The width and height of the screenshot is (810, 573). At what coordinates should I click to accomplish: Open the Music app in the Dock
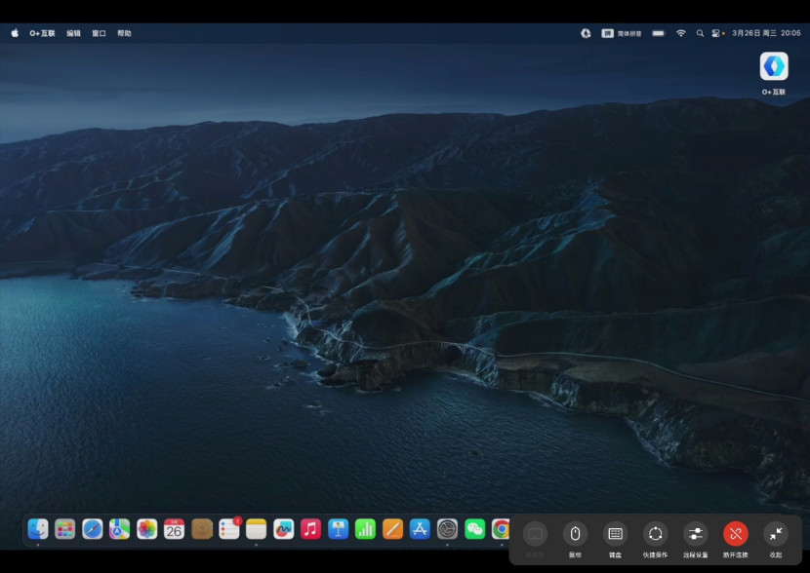[x=311, y=529]
